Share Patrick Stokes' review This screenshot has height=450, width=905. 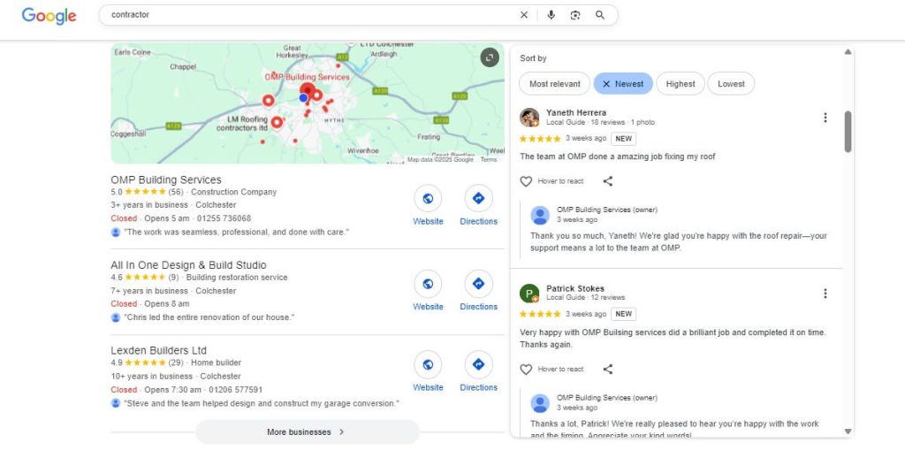(x=608, y=370)
